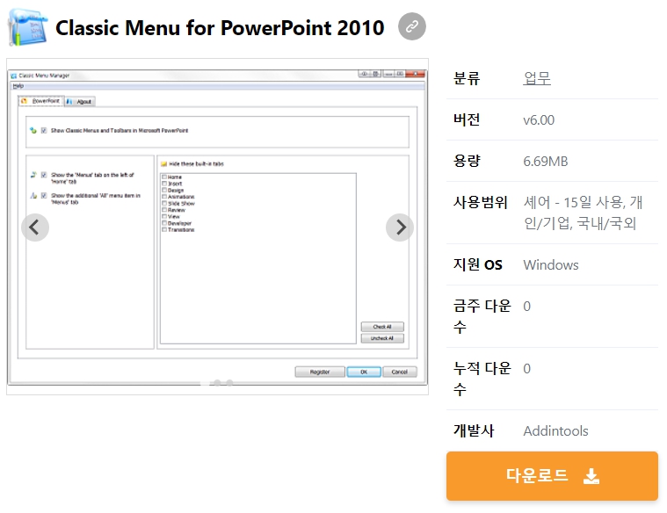Click the 지원 OS label
Screen dimensions: 667x513
click(478, 264)
